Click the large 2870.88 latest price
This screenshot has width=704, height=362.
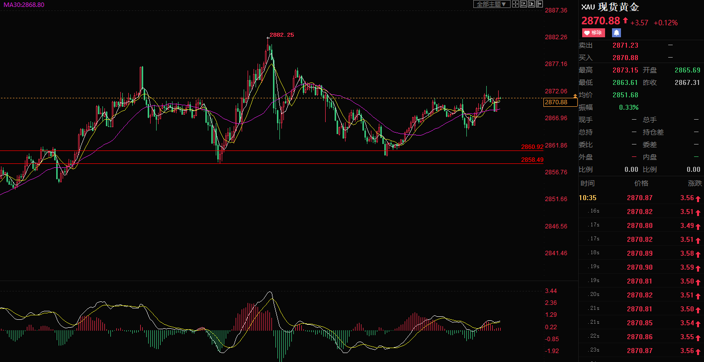pyautogui.click(x=601, y=21)
